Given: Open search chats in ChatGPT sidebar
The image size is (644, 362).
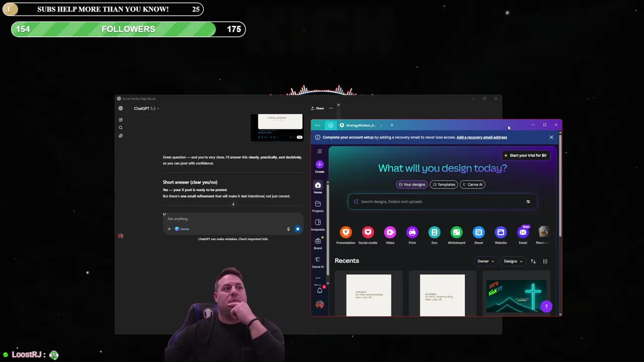Looking at the screenshot, I should (x=121, y=128).
